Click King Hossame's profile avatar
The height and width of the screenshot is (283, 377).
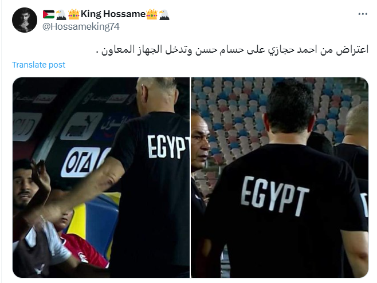pyautogui.click(x=25, y=20)
